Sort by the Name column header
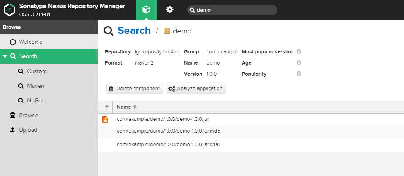The height and width of the screenshot is (176, 404). click(124, 107)
